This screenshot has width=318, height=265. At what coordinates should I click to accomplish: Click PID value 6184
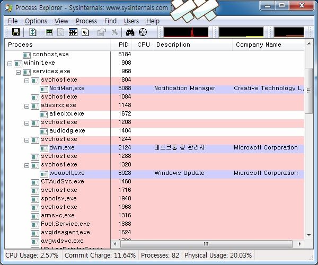click(125, 55)
